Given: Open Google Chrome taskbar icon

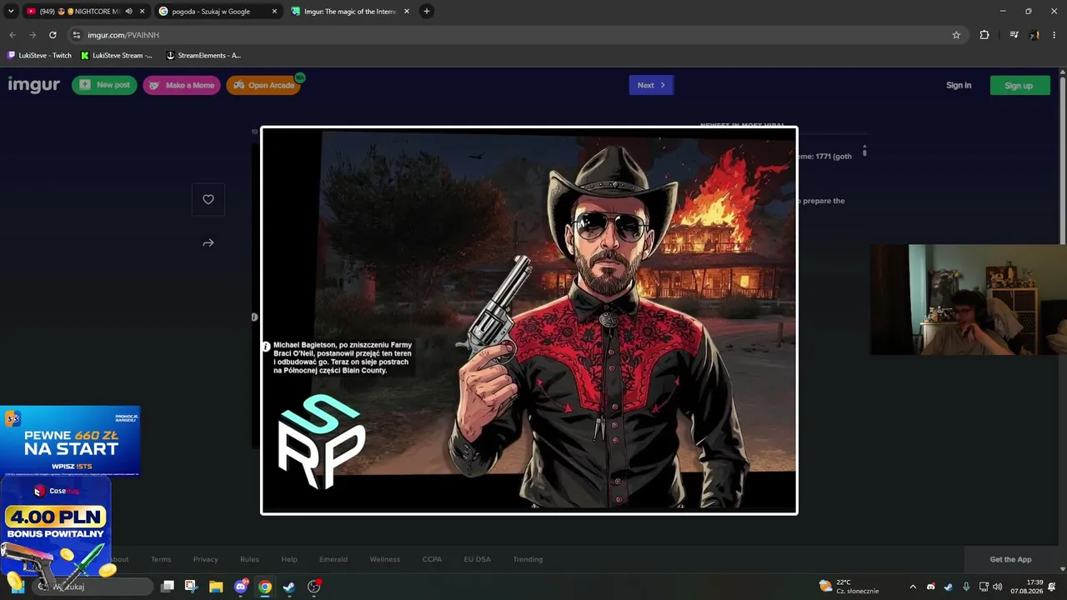Looking at the screenshot, I should (265, 587).
